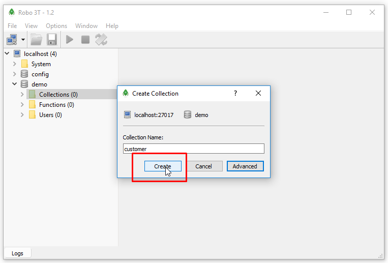Click the Robo 3T icon in dialog title
The image size is (388, 263).
tap(126, 93)
